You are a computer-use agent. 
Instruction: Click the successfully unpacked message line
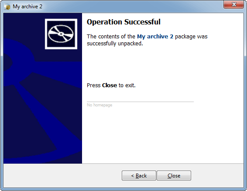(x=115, y=44)
